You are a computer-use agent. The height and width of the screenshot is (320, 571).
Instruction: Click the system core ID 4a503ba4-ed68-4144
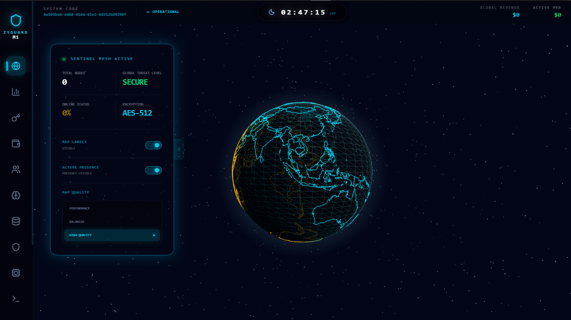point(85,15)
